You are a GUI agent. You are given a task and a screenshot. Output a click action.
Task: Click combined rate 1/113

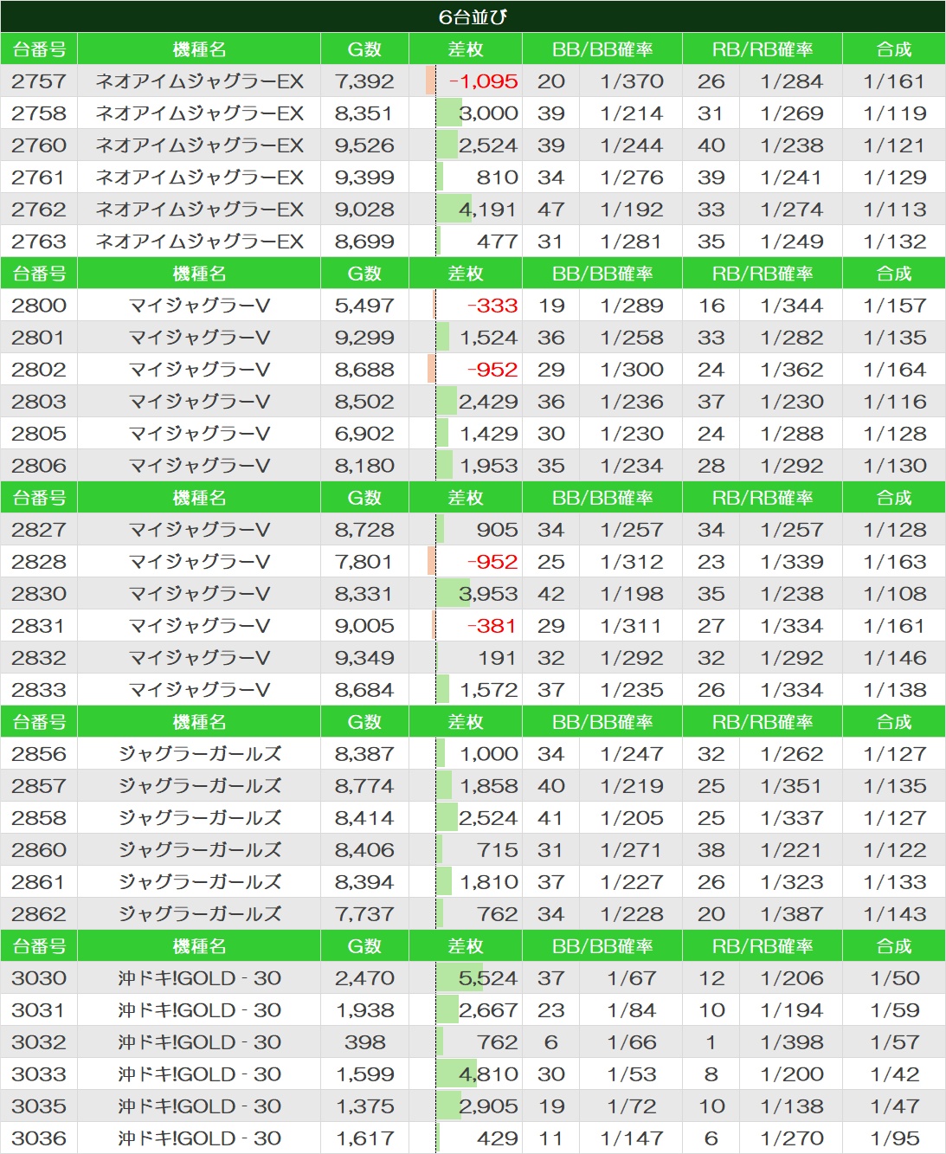(x=895, y=210)
